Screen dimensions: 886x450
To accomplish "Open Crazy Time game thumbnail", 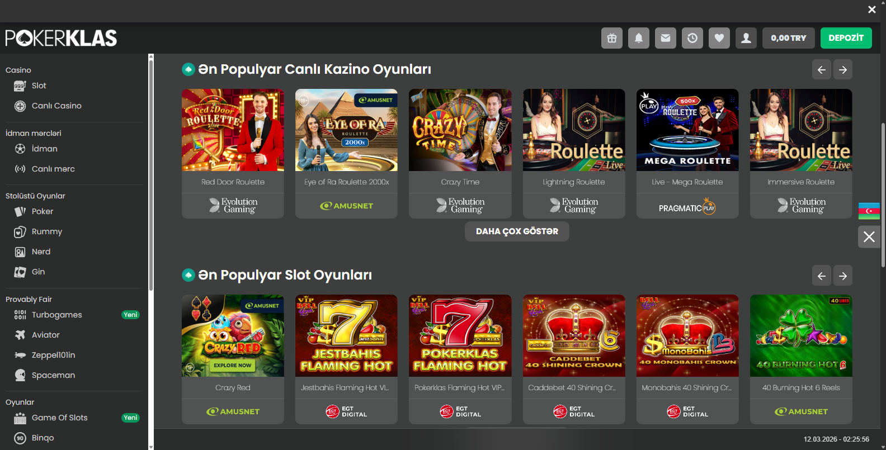I will (460, 130).
